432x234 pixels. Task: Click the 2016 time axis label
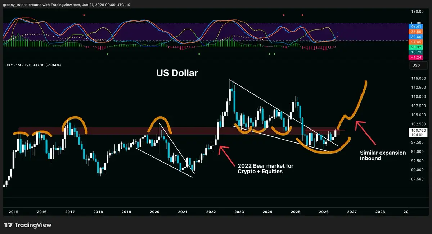coord(41,212)
